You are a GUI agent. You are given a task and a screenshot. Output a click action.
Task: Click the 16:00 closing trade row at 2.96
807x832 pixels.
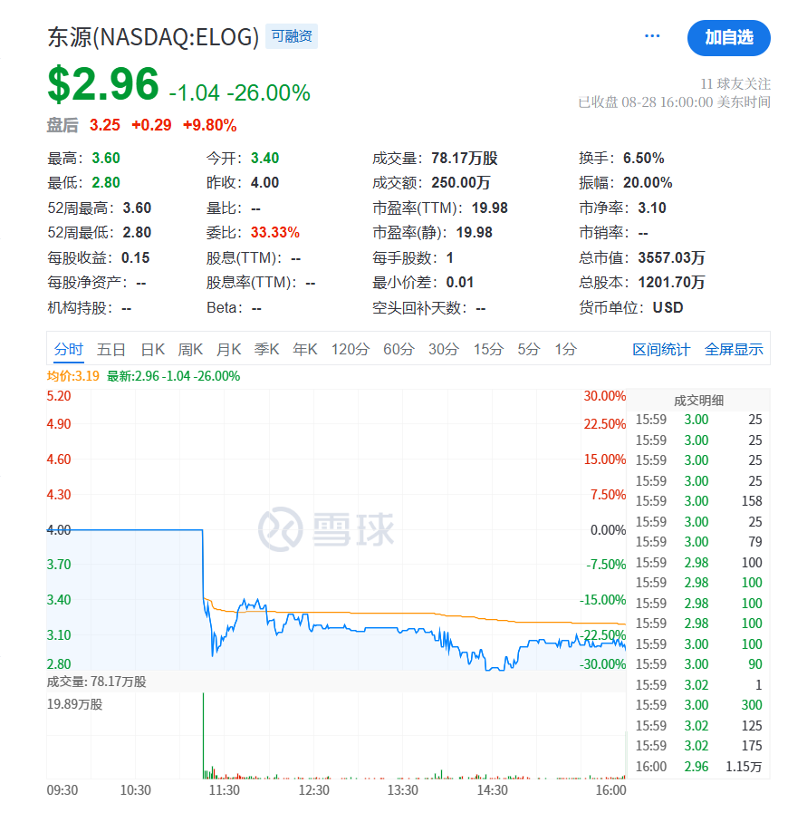(697, 767)
